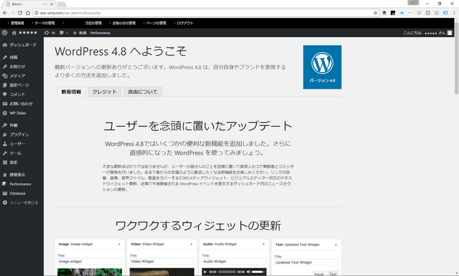Switch to the 自由について tab
Image resolution: width=459 pixels, height=276 pixels.
click(x=143, y=92)
